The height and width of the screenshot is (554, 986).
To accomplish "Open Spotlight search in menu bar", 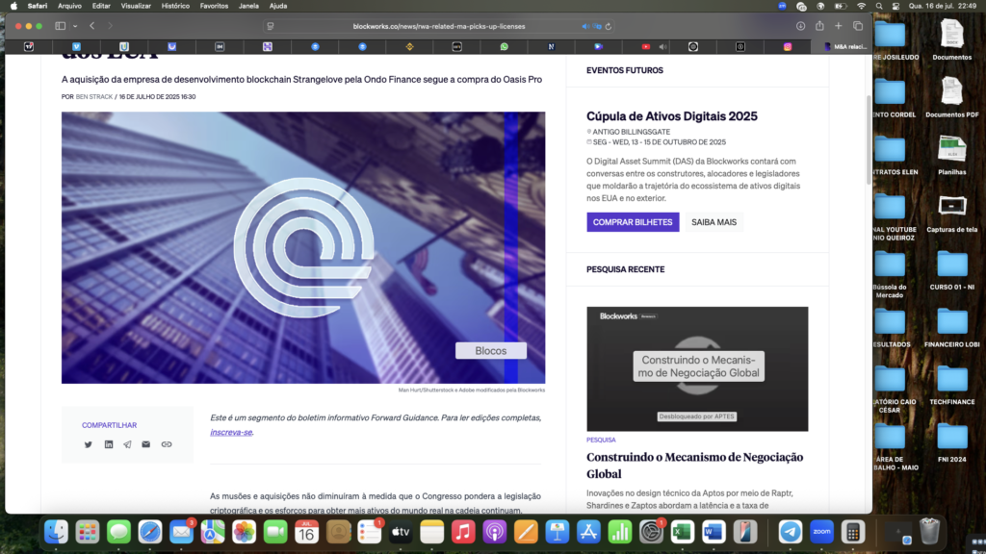I will [879, 6].
